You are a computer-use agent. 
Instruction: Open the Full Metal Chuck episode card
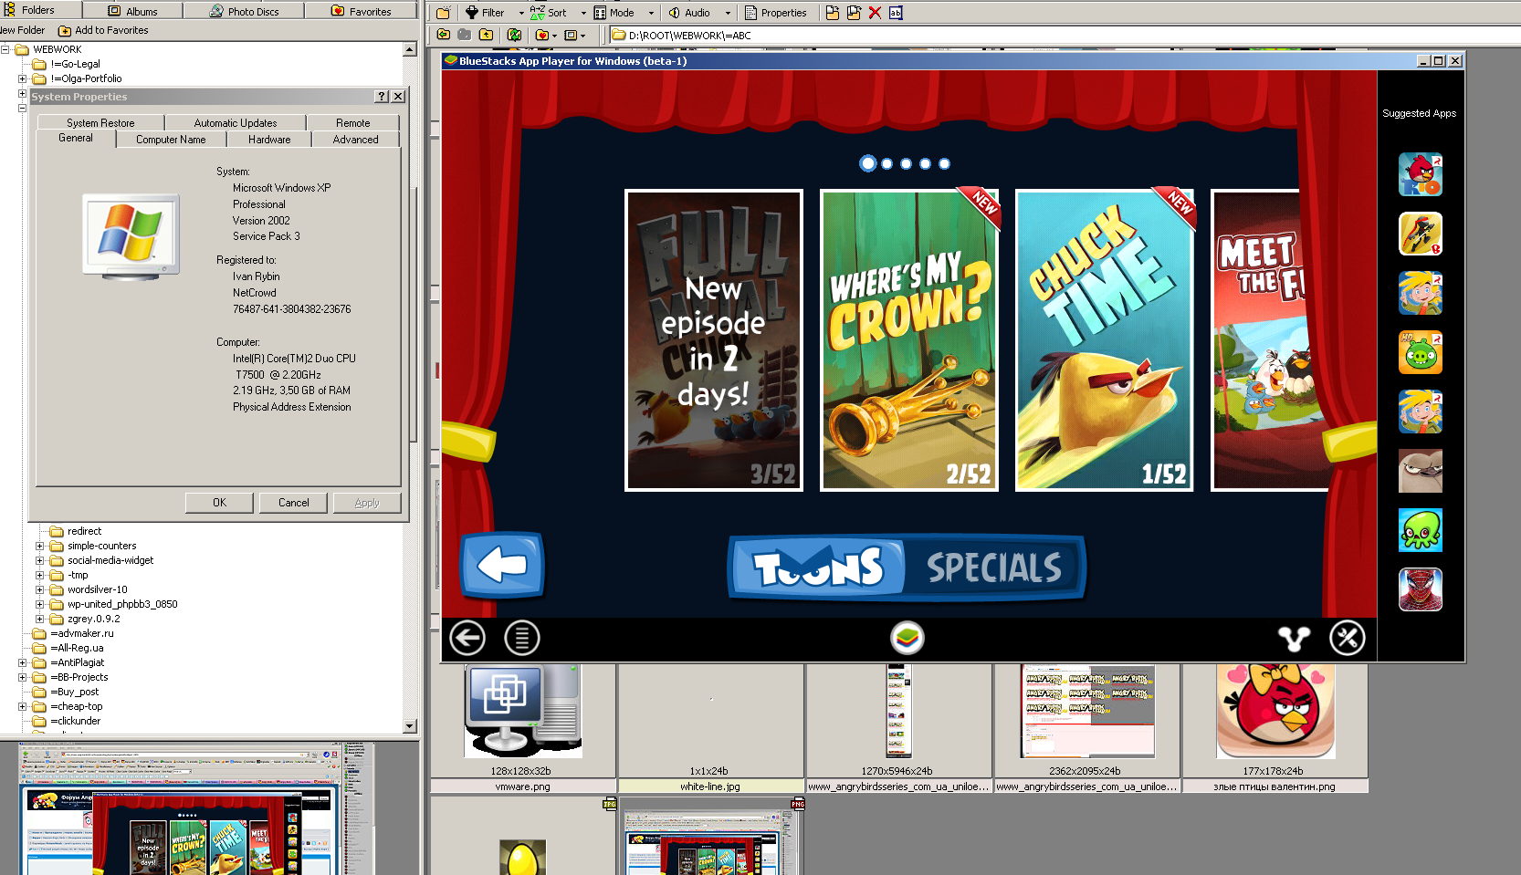[x=713, y=340]
